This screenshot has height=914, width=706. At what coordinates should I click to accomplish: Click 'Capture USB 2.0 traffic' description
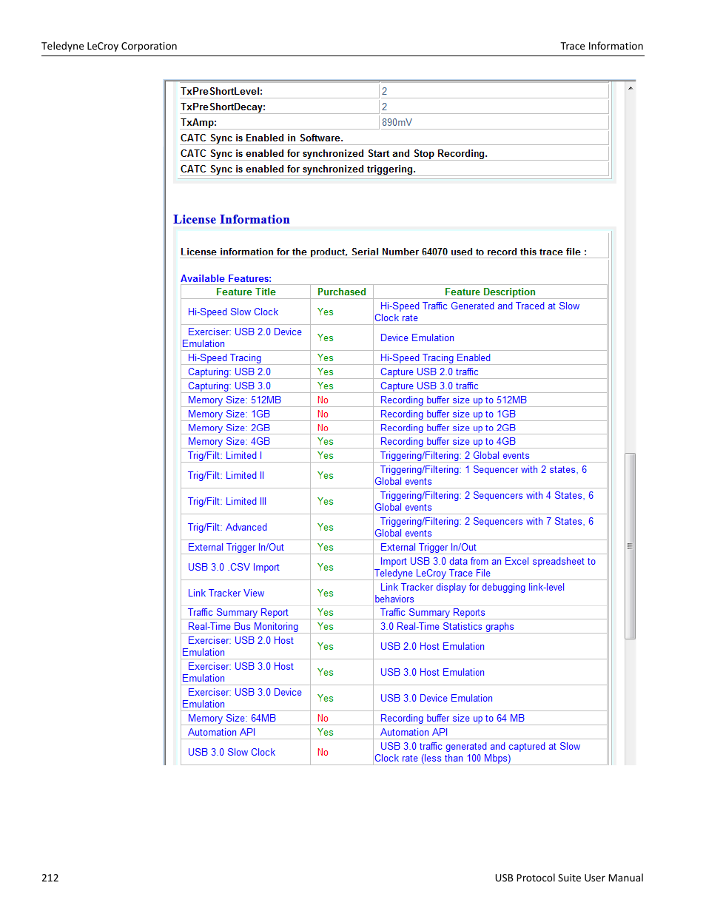tap(429, 372)
